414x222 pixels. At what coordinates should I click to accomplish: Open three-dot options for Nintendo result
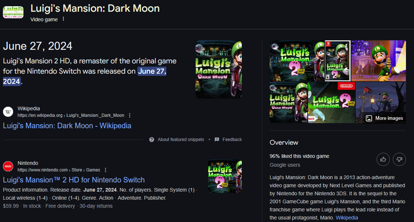click(x=106, y=170)
